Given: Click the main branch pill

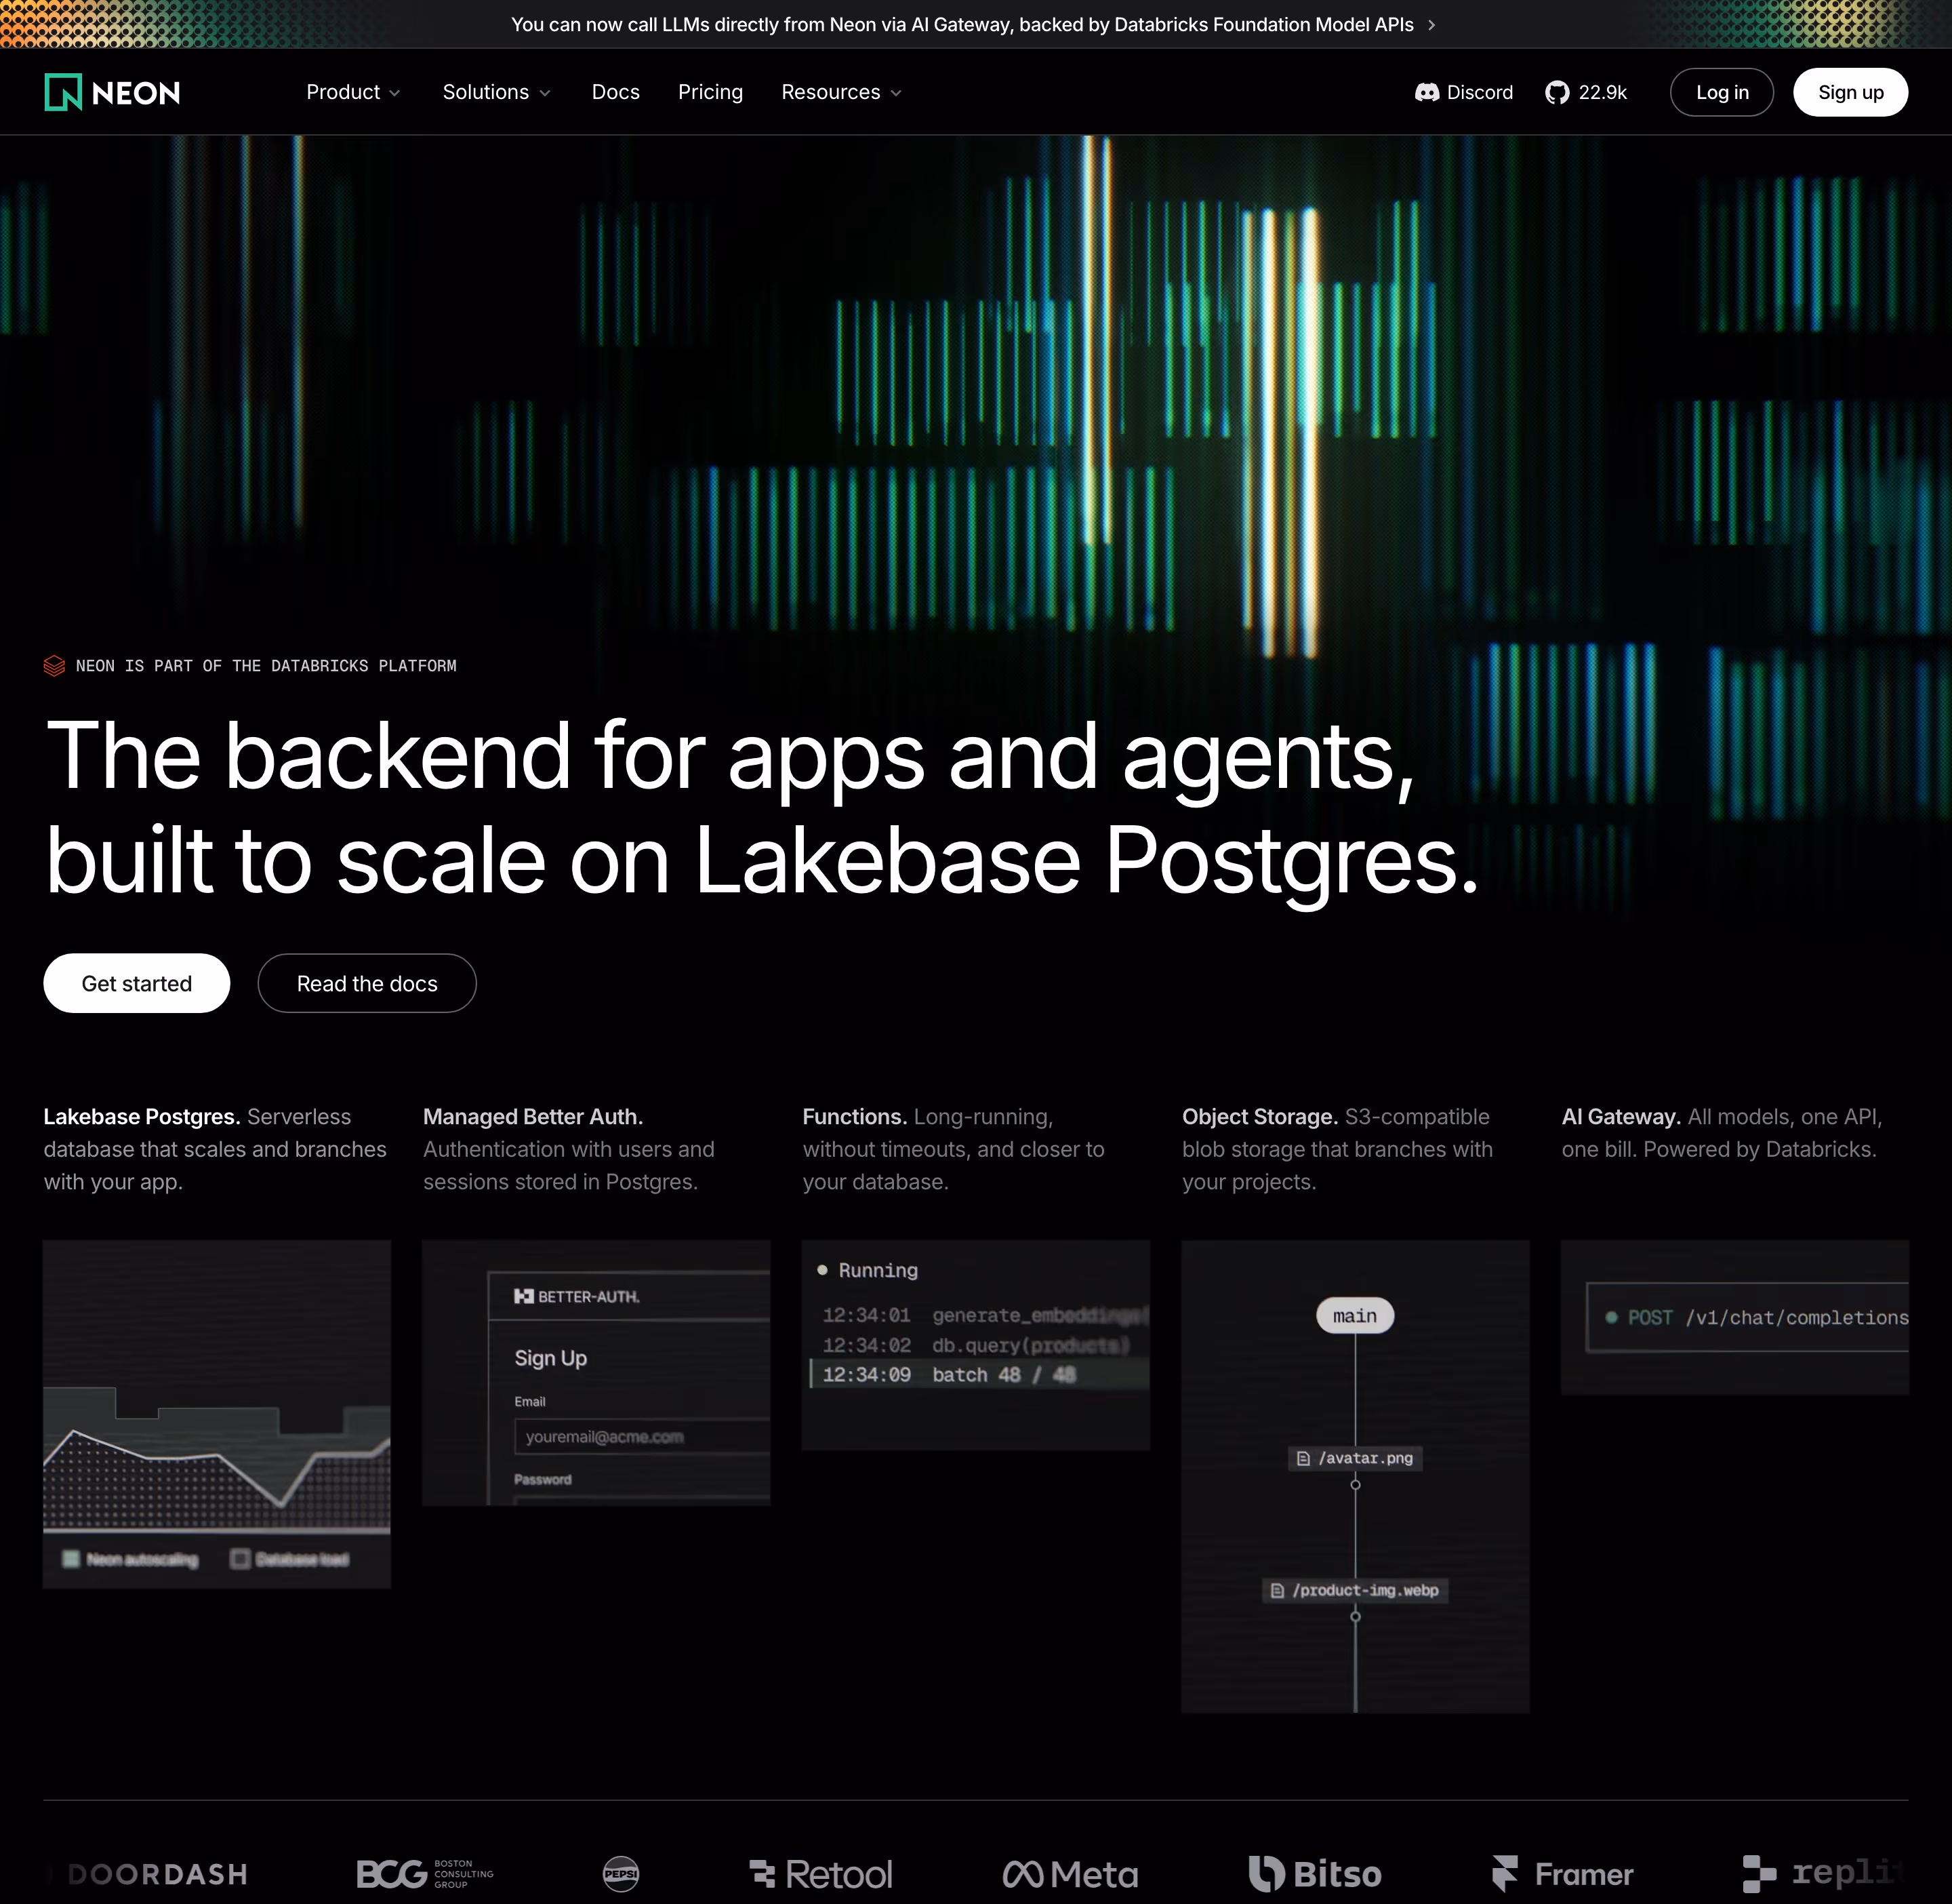Looking at the screenshot, I should coord(1354,1316).
